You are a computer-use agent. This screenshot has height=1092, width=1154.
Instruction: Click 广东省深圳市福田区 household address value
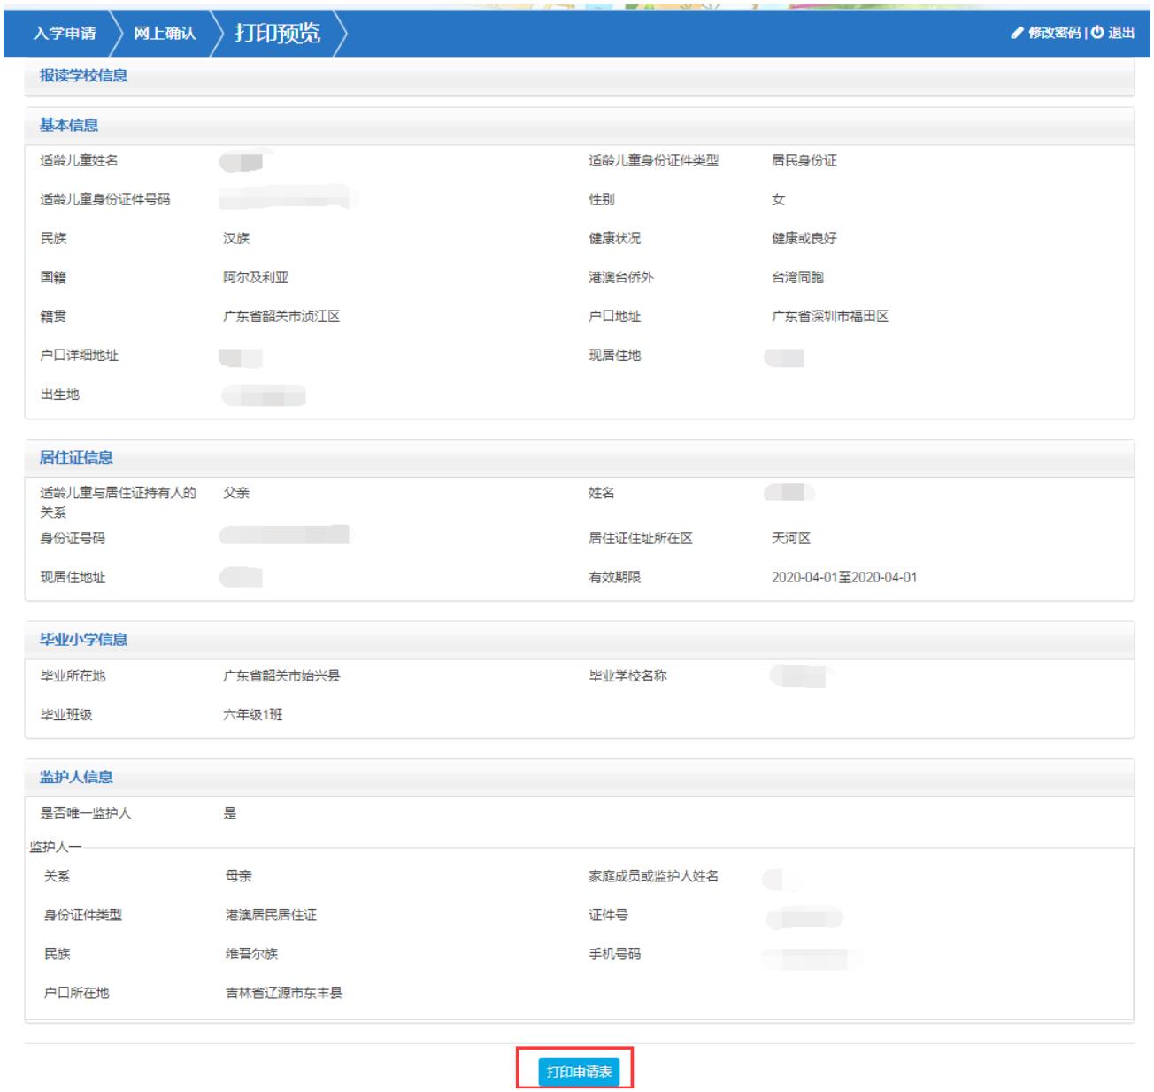pyautogui.click(x=830, y=317)
